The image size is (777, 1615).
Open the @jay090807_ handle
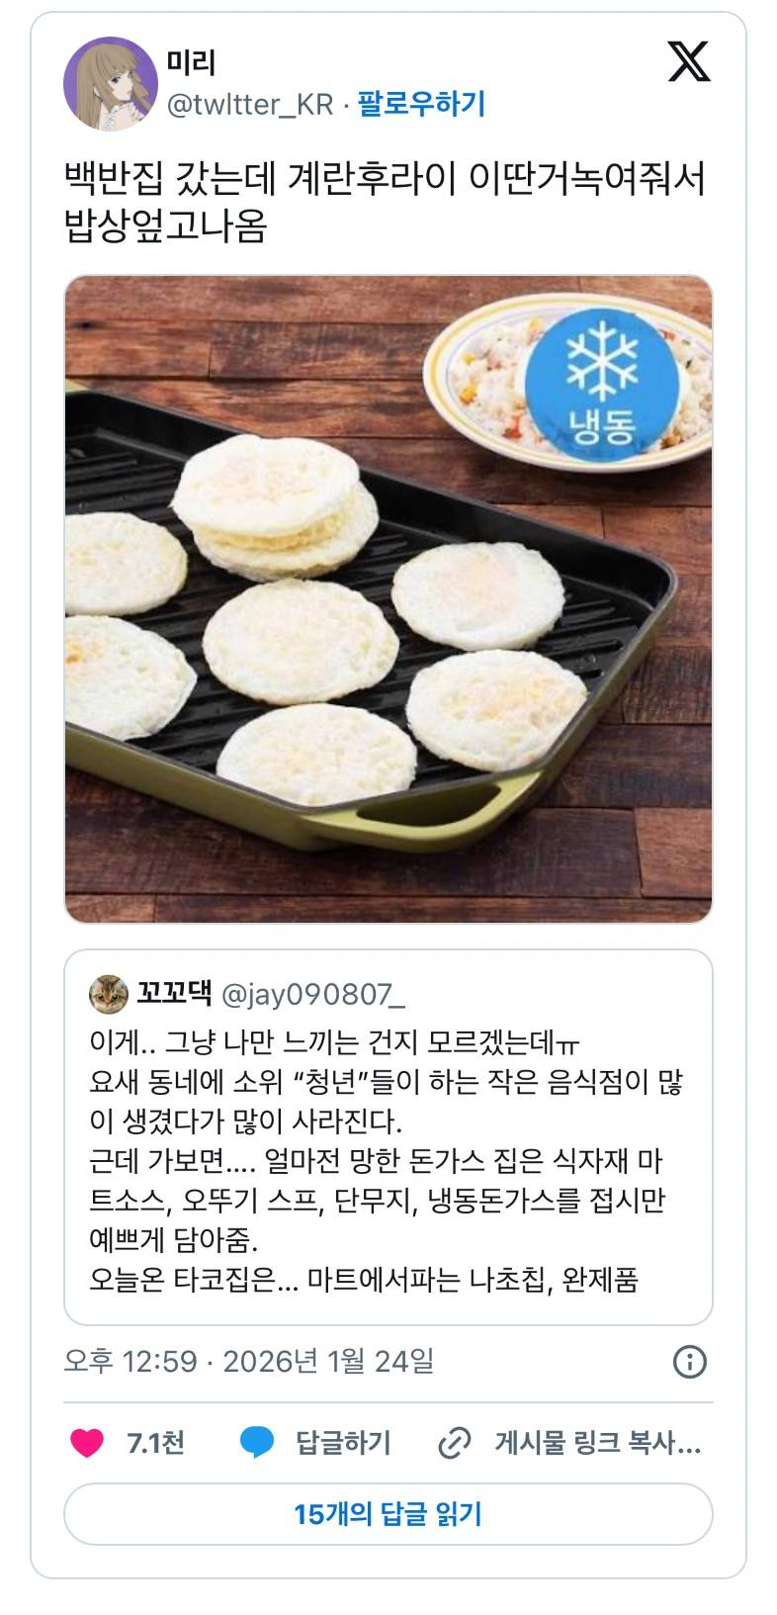tap(313, 994)
